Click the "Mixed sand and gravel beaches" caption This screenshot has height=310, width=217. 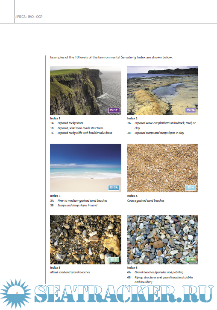(70, 272)
